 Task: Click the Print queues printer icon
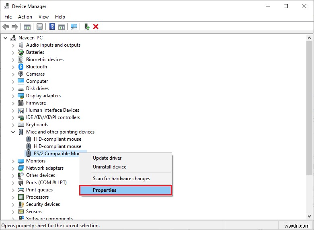[x=21, y=190]
